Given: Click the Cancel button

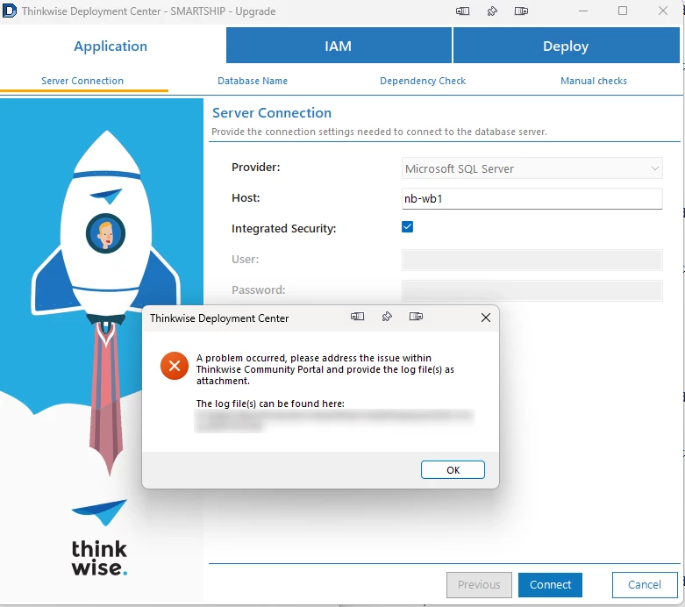Looking at the screenshot, I should (645, 585).
